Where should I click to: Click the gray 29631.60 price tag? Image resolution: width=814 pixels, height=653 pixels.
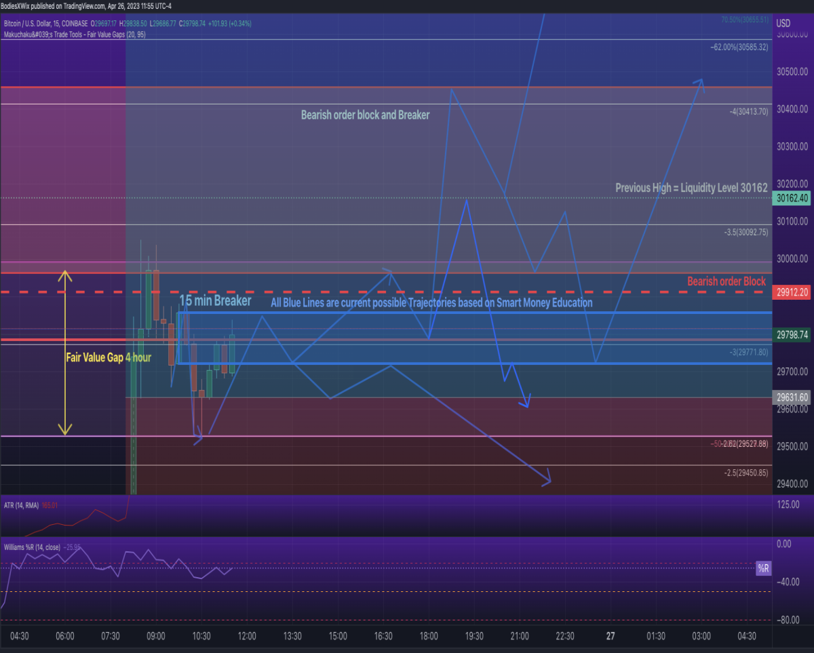point(792,397)
